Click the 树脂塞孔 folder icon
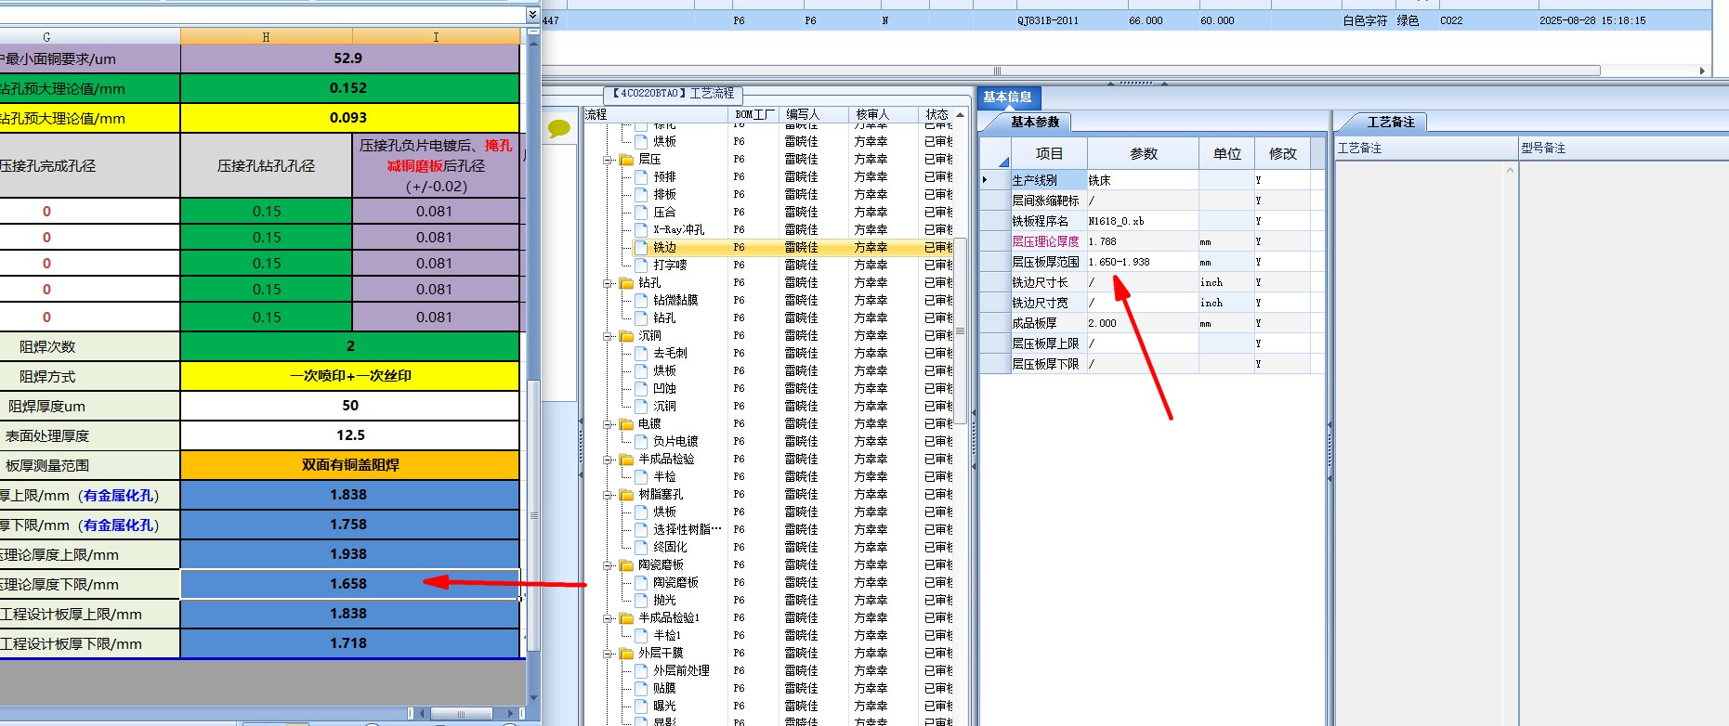The width and height of the screenshot is (1729, 726). tap(626, 495)
